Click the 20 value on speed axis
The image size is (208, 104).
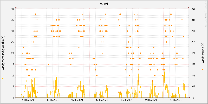[12, 53]
